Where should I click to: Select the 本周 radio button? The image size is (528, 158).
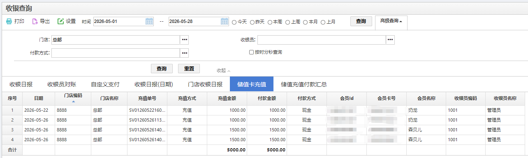pyautogui.click(x=270, y=22)
